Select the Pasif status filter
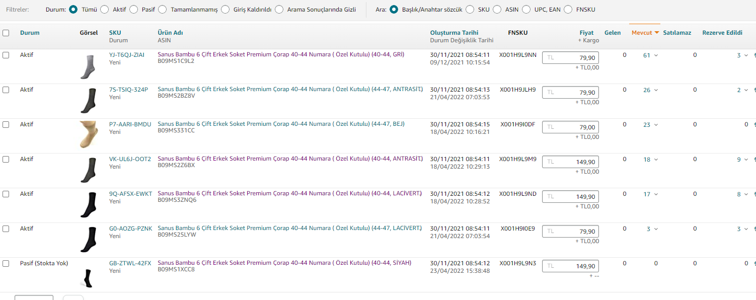Viewport: 756px width, 300px height. click(134, 9)
